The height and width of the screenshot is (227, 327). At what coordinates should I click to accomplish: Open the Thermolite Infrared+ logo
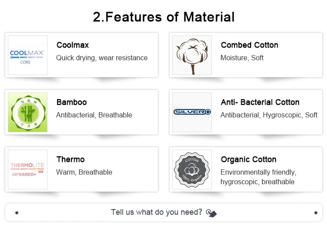(x=27, y=169)
